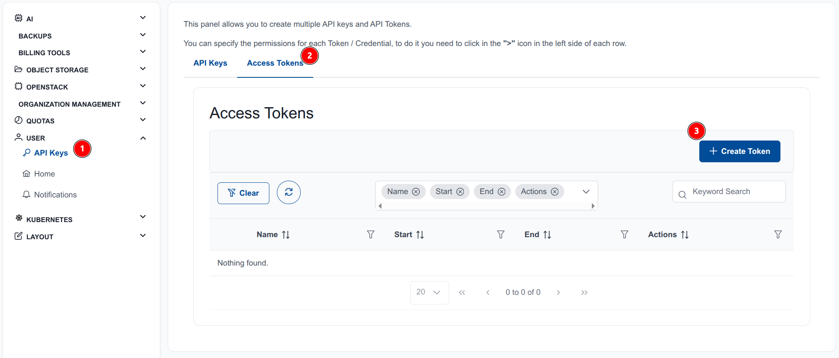Click the search magnifier icon
The image size is (839, 358).
point(682,194)
